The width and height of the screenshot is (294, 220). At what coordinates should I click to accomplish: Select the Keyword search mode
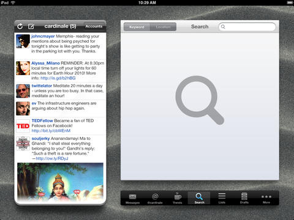(137, 27)
